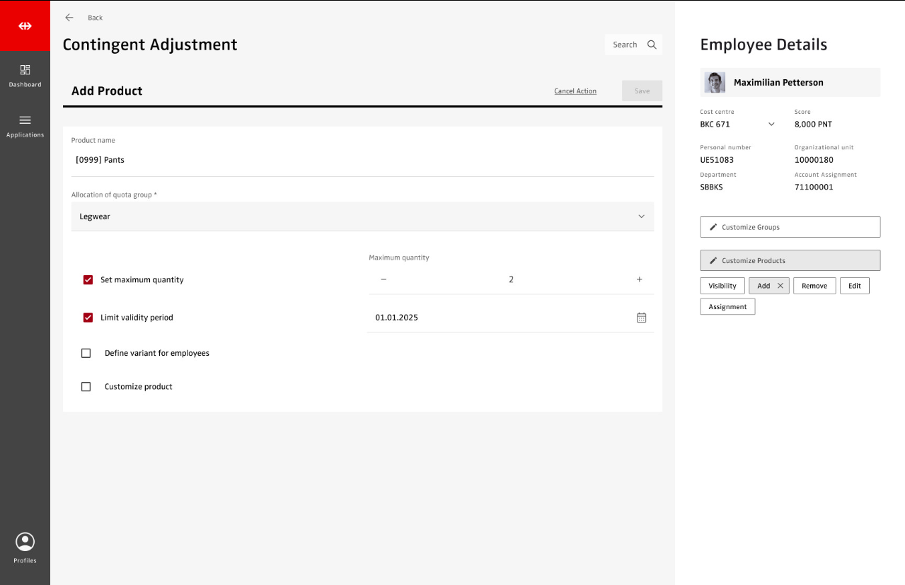Uncheck Set maximum quantity checkbox
Viewport: 905px width, 585px height.
point(88,280)
